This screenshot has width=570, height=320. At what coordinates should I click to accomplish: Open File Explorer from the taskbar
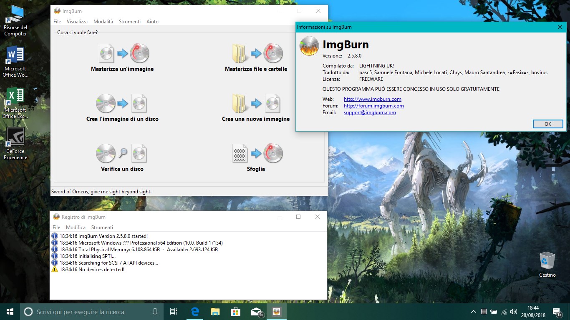(x=215, y=311)
